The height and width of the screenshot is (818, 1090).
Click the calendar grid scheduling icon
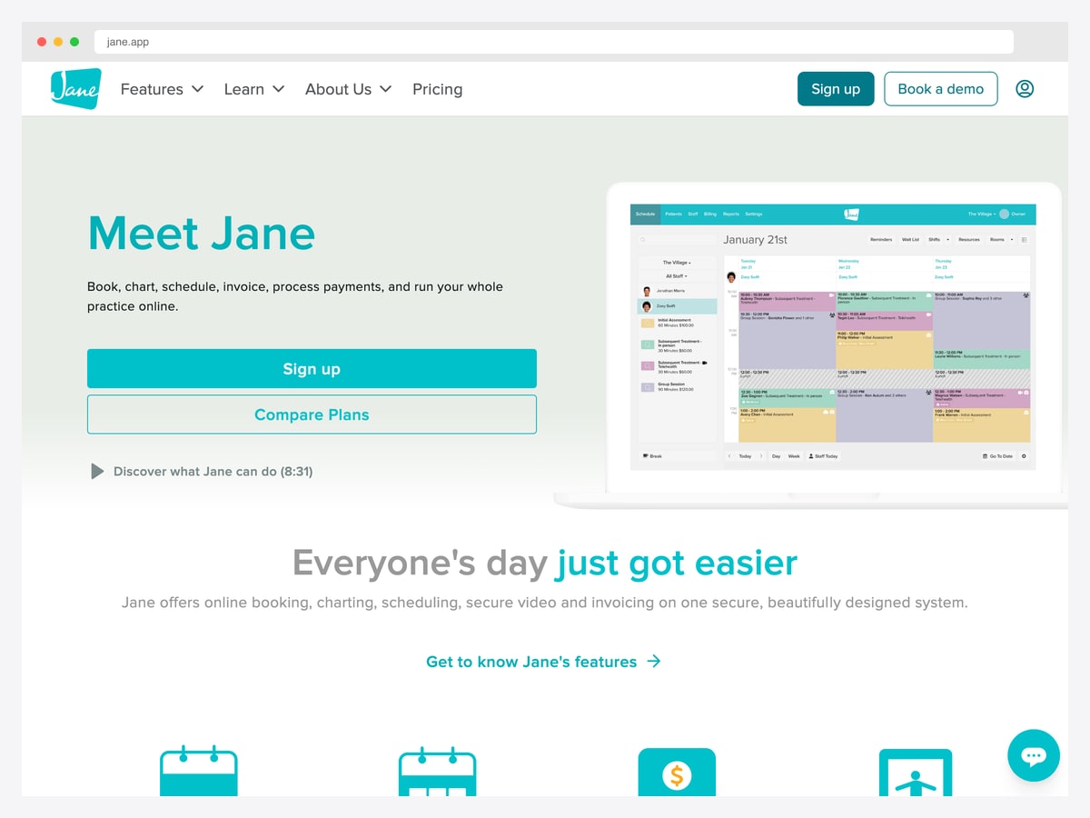point(438,771)
